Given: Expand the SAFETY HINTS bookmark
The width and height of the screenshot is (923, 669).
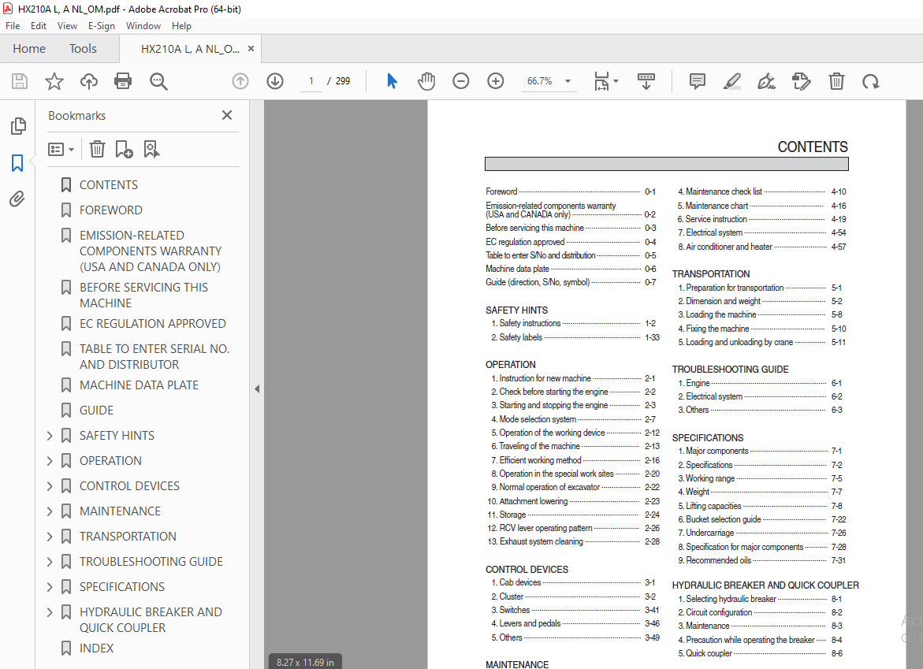Looking at the screenshot, I should (x=50, y=436).
